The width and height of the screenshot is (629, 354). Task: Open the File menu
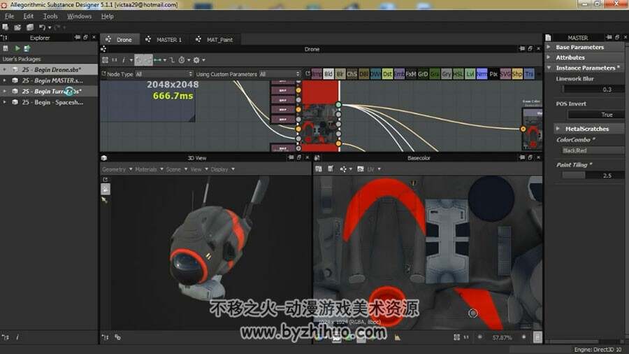(x=9, y=16)
